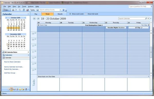The image size is (154, 99).
Task: Open Contacts icon in navigation pane
Action: (14, 89)
